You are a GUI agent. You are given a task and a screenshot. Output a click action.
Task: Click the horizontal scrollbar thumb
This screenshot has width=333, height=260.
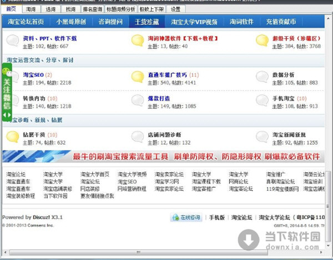(138, 252)
